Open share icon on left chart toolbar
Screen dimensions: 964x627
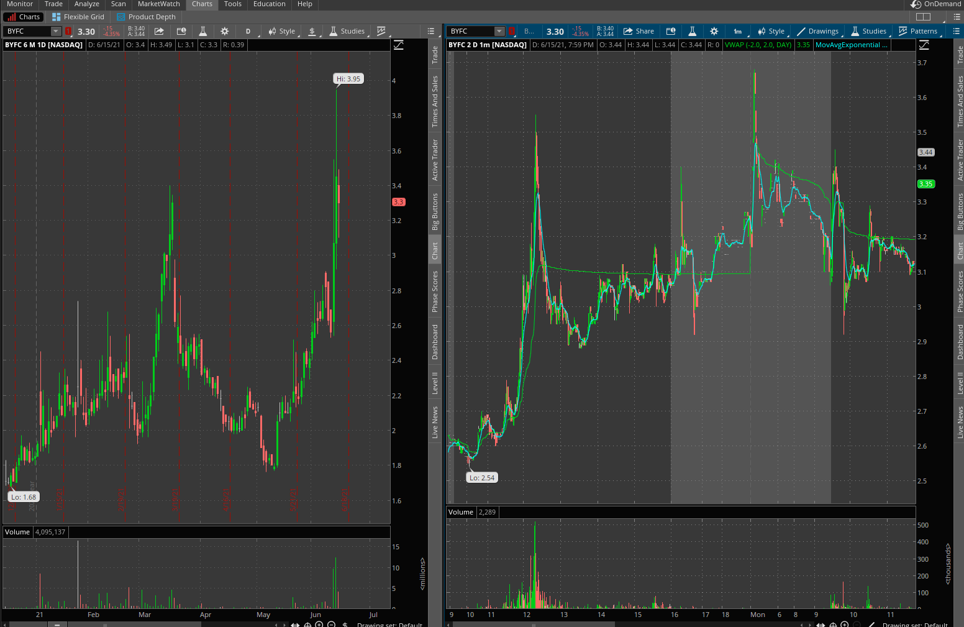159,31
